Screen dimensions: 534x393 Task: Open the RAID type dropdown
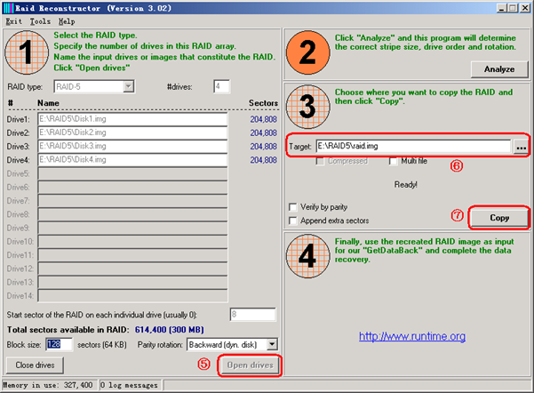click(129, 86)
